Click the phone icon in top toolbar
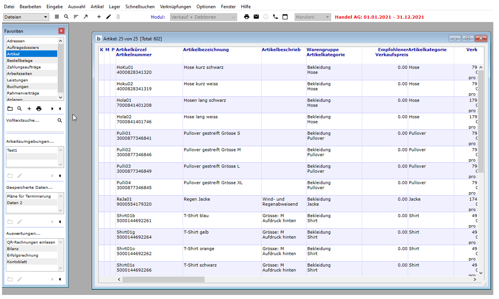Viewport: 499px width, 299px height. (275, 17)
